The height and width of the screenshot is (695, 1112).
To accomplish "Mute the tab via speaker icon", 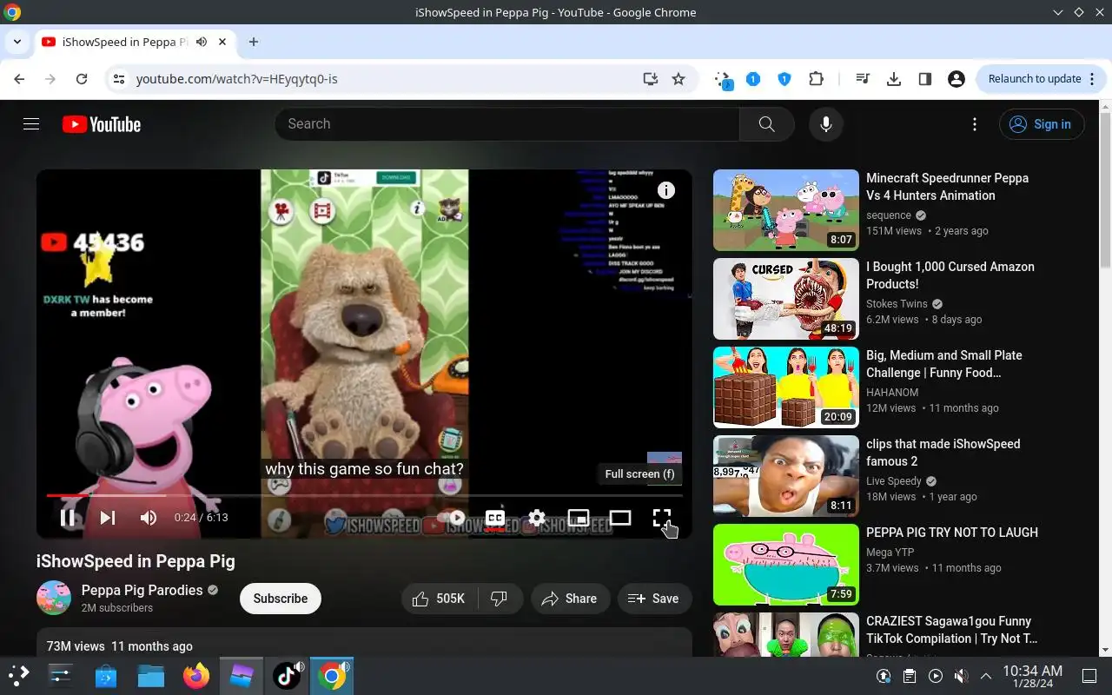I will [x=202, y=42].
